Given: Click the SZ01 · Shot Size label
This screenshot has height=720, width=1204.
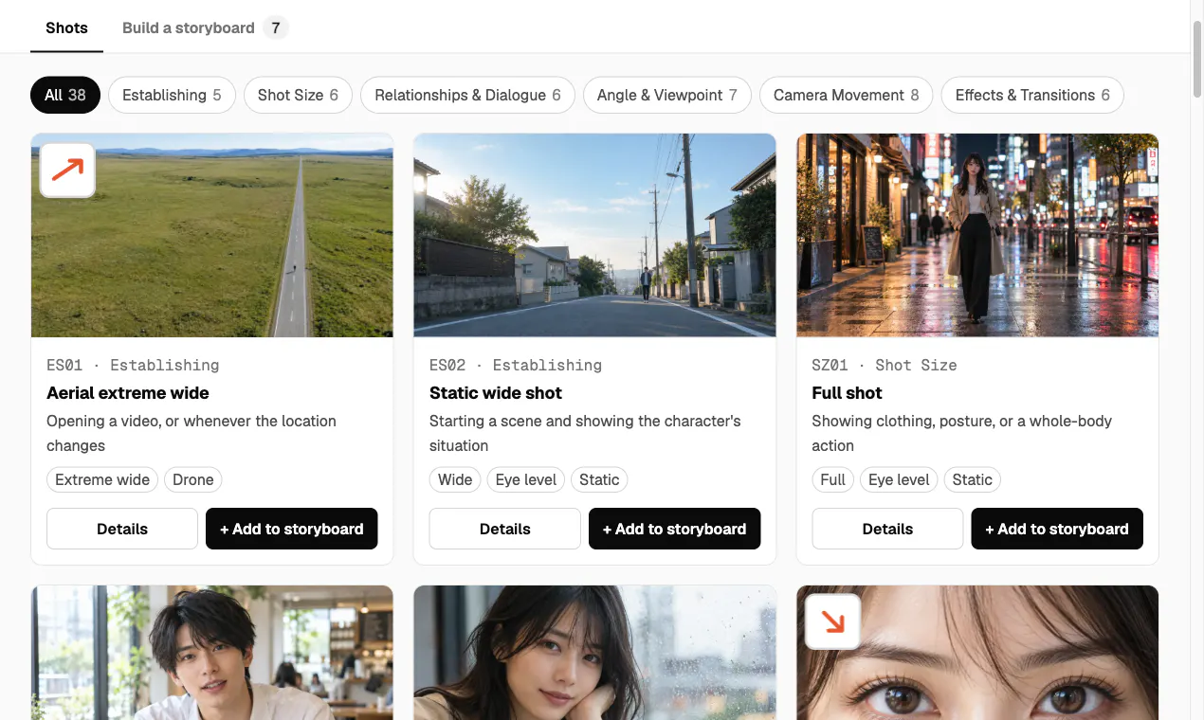Looking at the screenshot, I should pyautogui.click(x=885, y=365).
